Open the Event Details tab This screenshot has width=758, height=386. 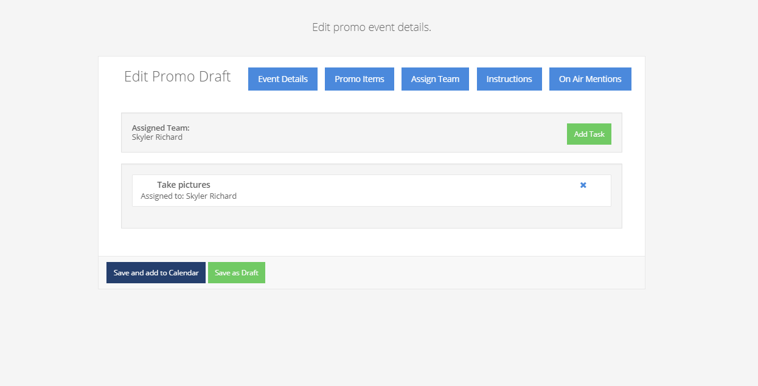[283, 79]
